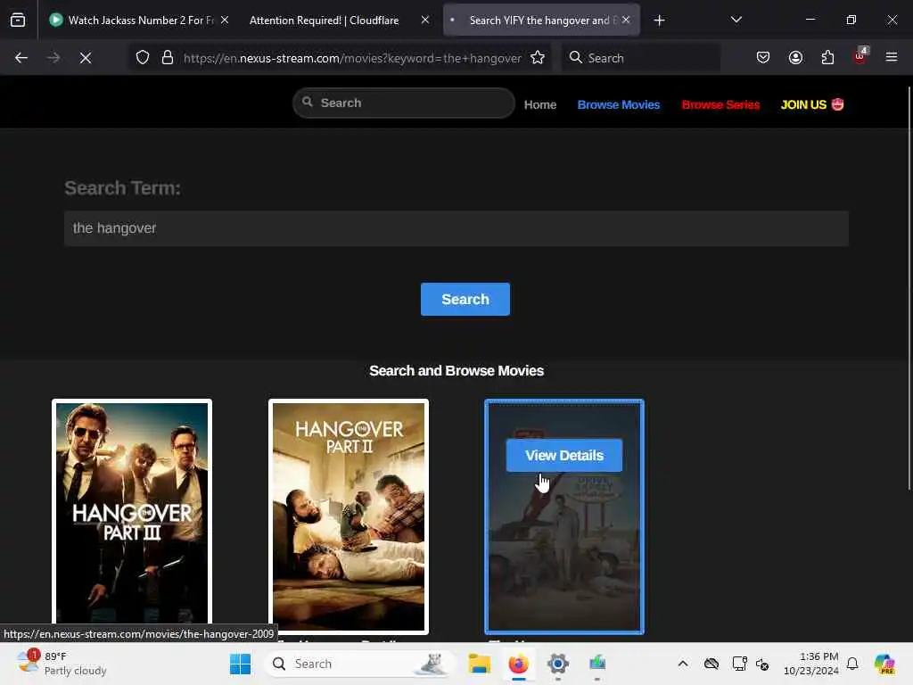Open tracking protection shield icon
Viewport: 913px width, 685px height.
pyautogui.click(x=143, y=58)
